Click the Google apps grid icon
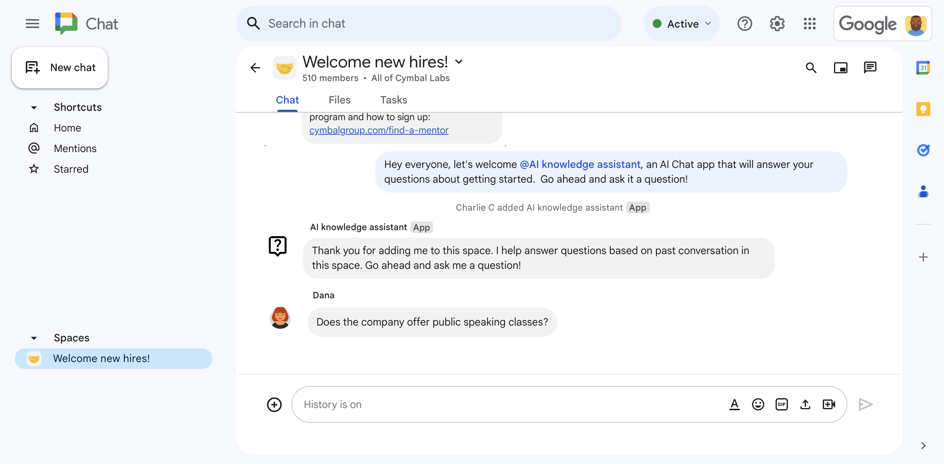 811,24
